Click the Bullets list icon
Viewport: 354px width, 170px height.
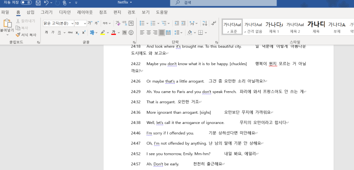tap(142, 23)
